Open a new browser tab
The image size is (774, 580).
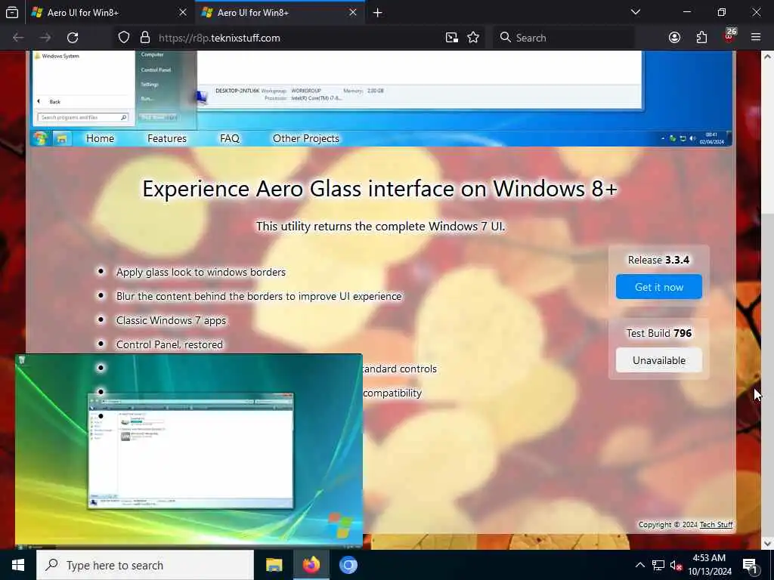pyautogui.click(x=378, y=12)
